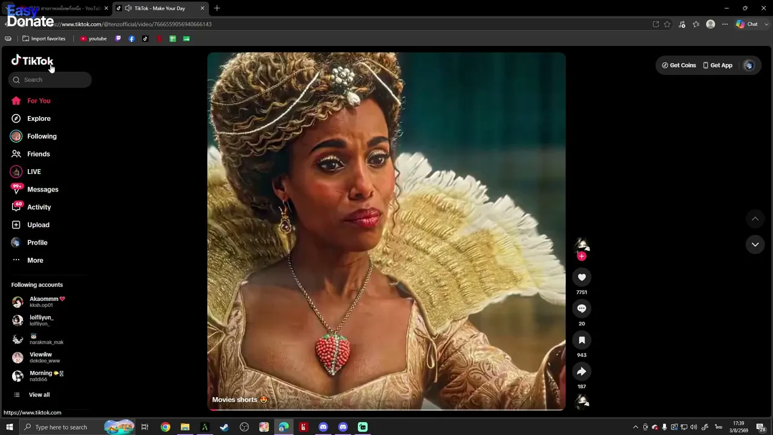773x435 pixels.
Task: Focus the TikTok Search field
Action: click(x=50, y=80)
